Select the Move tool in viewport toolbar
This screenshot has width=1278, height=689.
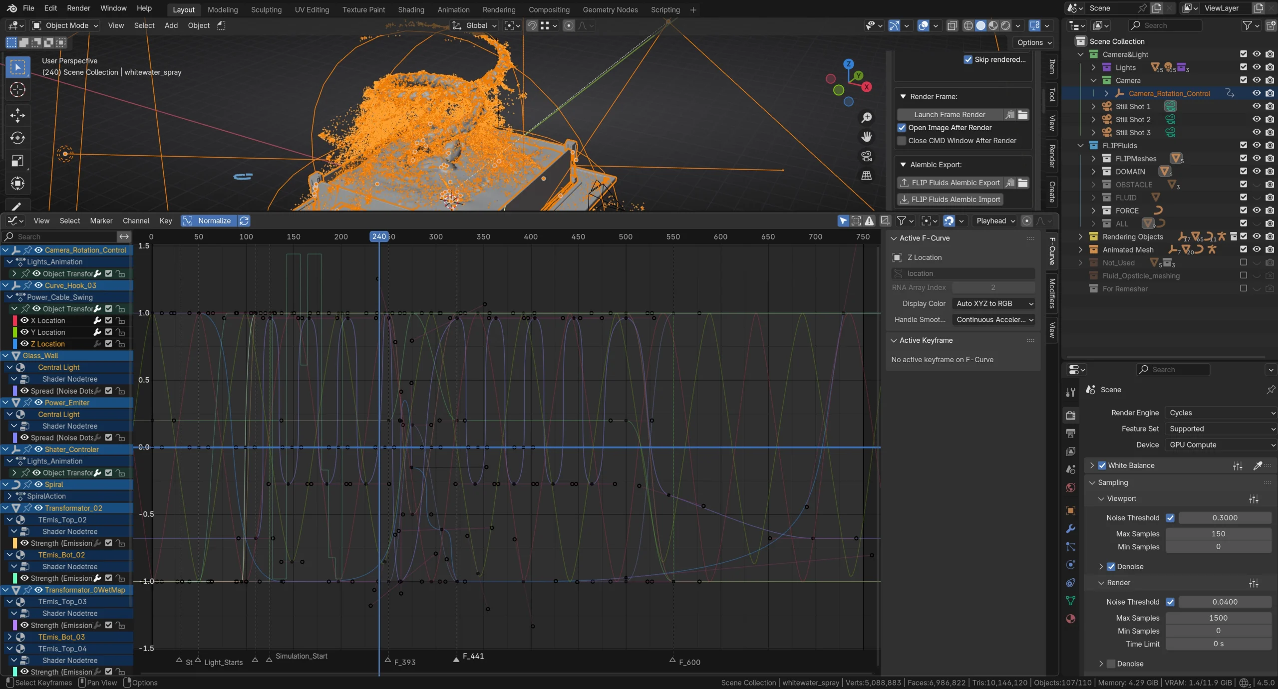17,115
